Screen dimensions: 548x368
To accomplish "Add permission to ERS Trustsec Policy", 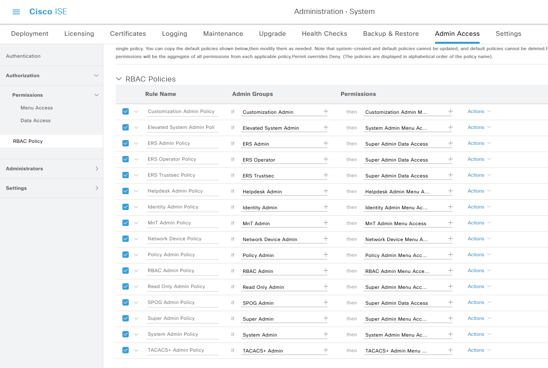I will tap(451, 175).
